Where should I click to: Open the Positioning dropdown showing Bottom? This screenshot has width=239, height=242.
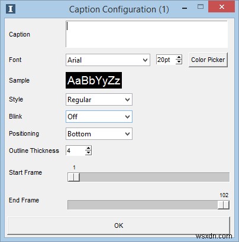point(99,134)
